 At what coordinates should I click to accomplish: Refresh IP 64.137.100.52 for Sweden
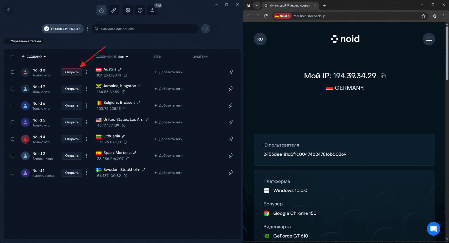click(x=125, y=176)
